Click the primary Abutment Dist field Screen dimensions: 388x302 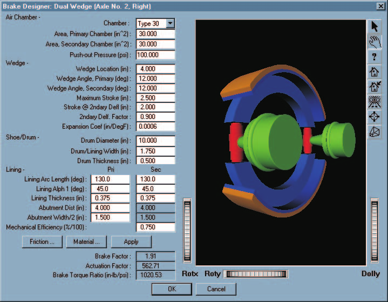110,208
